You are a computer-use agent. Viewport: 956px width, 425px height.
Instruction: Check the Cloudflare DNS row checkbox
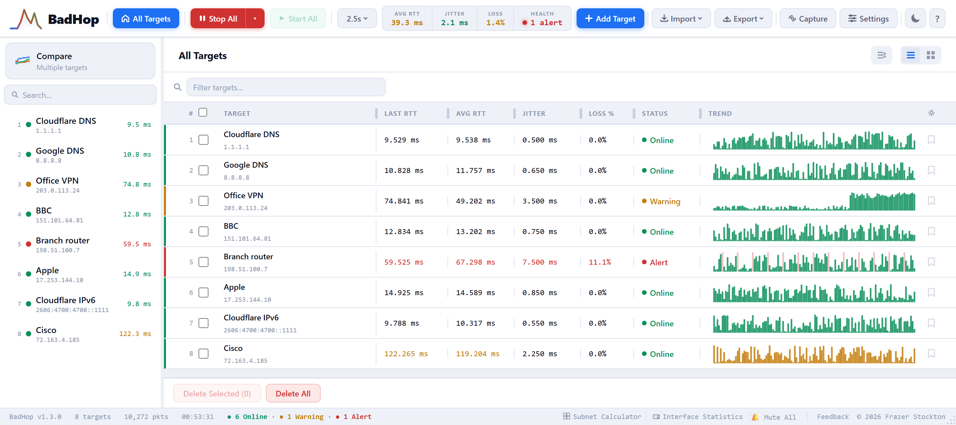pyautogui.click(x=203, y=139)
